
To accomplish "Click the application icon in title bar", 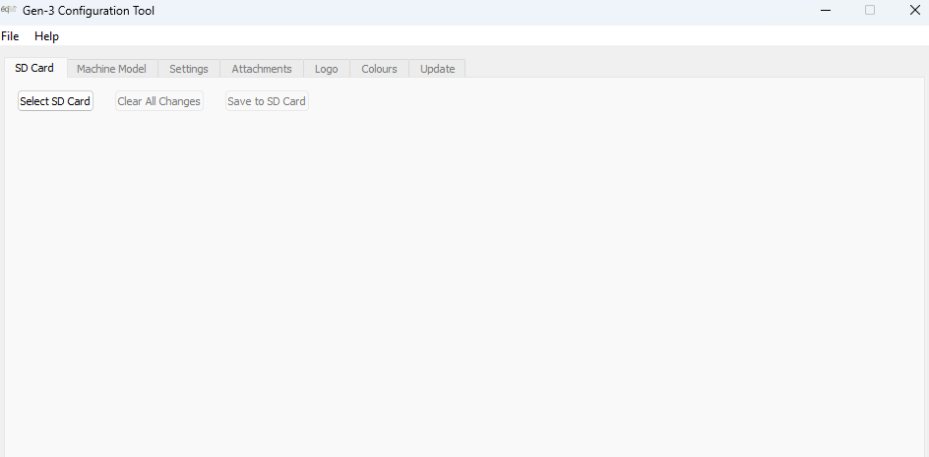I will click(9, 10).
